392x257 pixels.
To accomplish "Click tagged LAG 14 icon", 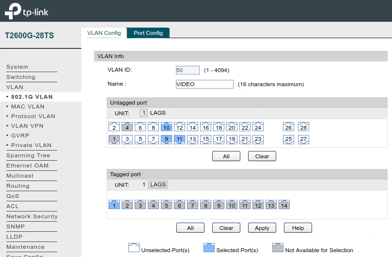I will pos(284,204).
